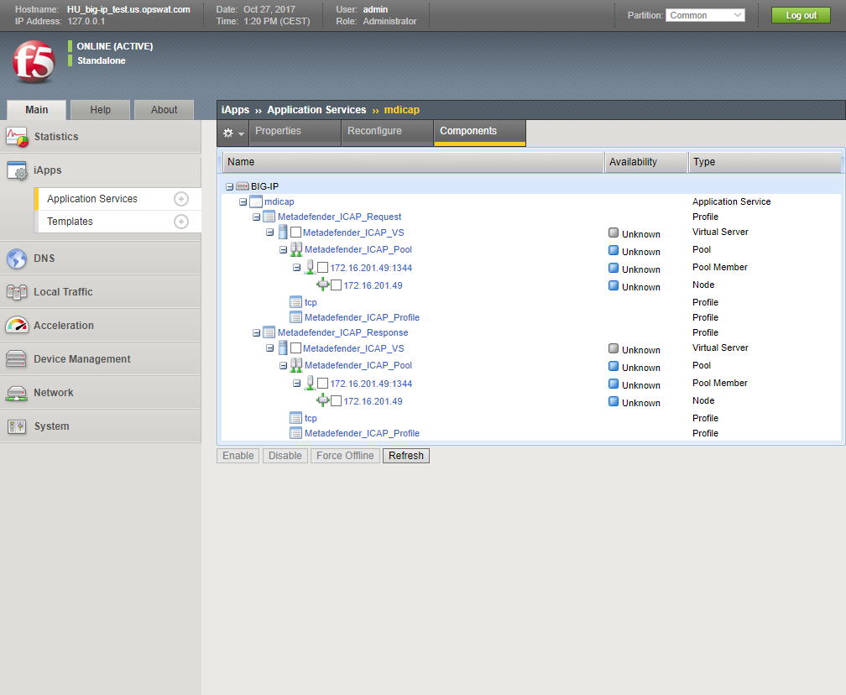Collapse the Metadefender_ICAP_Response node

click(x=256, y=333)
